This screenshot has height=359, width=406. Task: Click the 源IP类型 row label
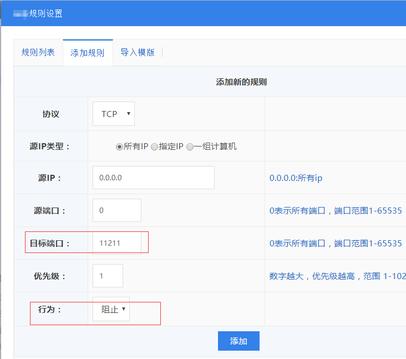point(50,147)
